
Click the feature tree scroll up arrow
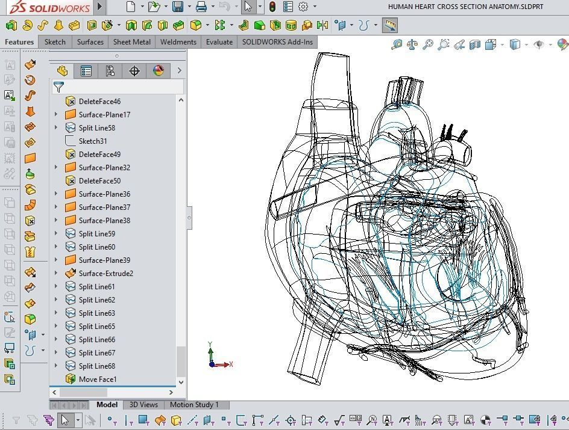[x=181, y=100]
